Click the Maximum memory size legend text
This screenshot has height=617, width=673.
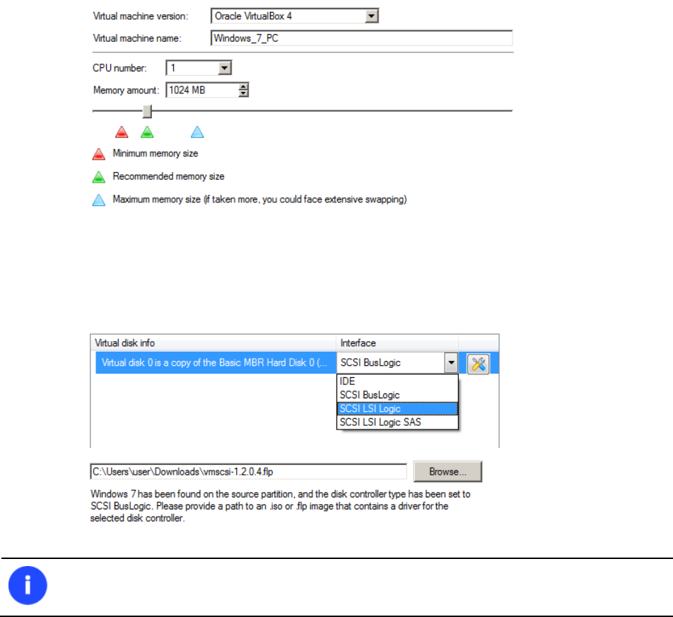coord(259,200)
